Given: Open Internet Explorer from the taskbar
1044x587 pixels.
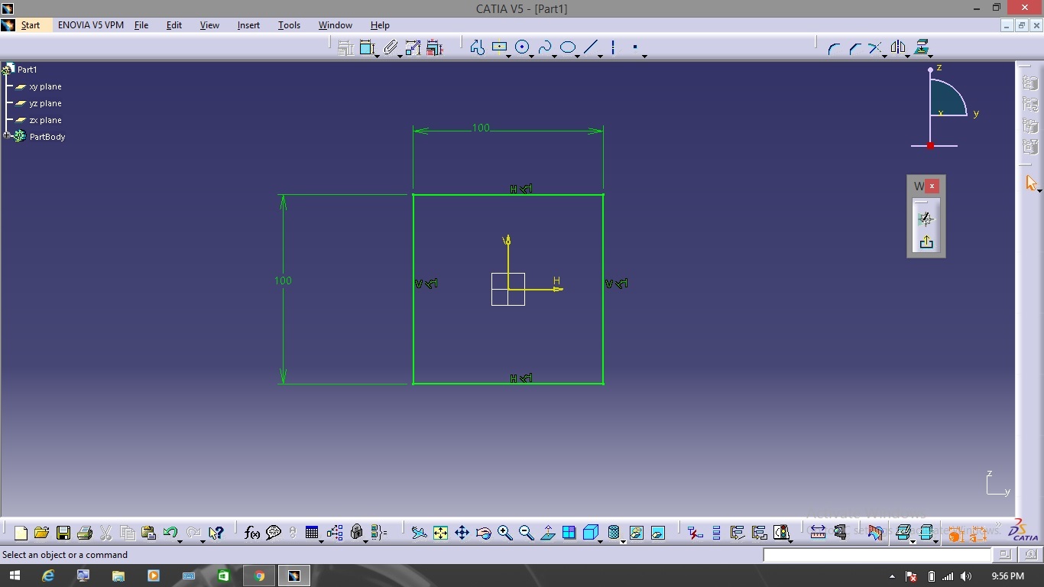Looking at the screenshot, I should (48, 576).
